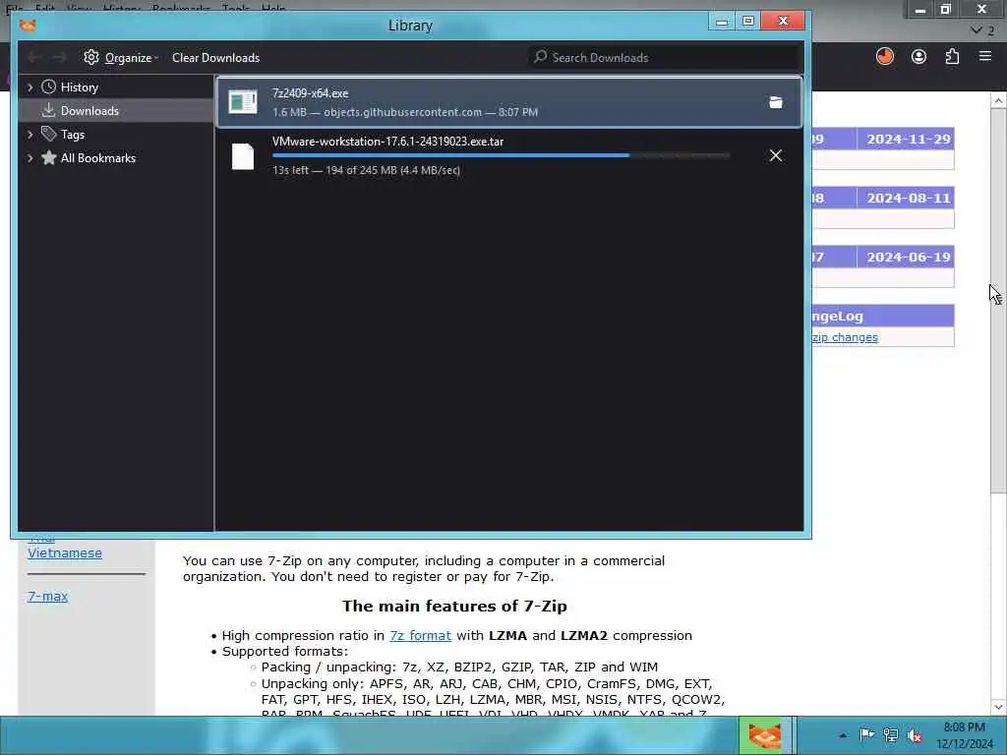1007x755 pixels.
Task: Select the 7z2409-x64.exe file name
Action: coord(310,93)
